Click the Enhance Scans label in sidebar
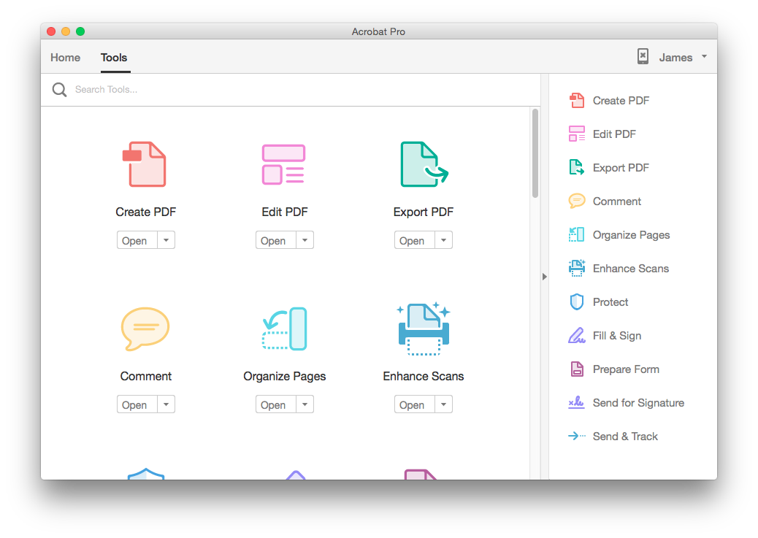Viewport: 758px width, 538px height. (x=631, y=269)
